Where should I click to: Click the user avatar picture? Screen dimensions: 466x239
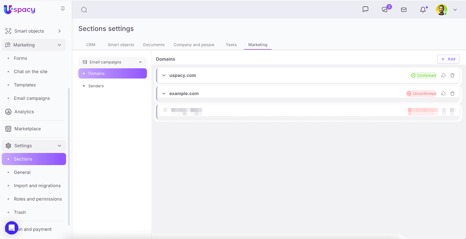coord(441,10)
